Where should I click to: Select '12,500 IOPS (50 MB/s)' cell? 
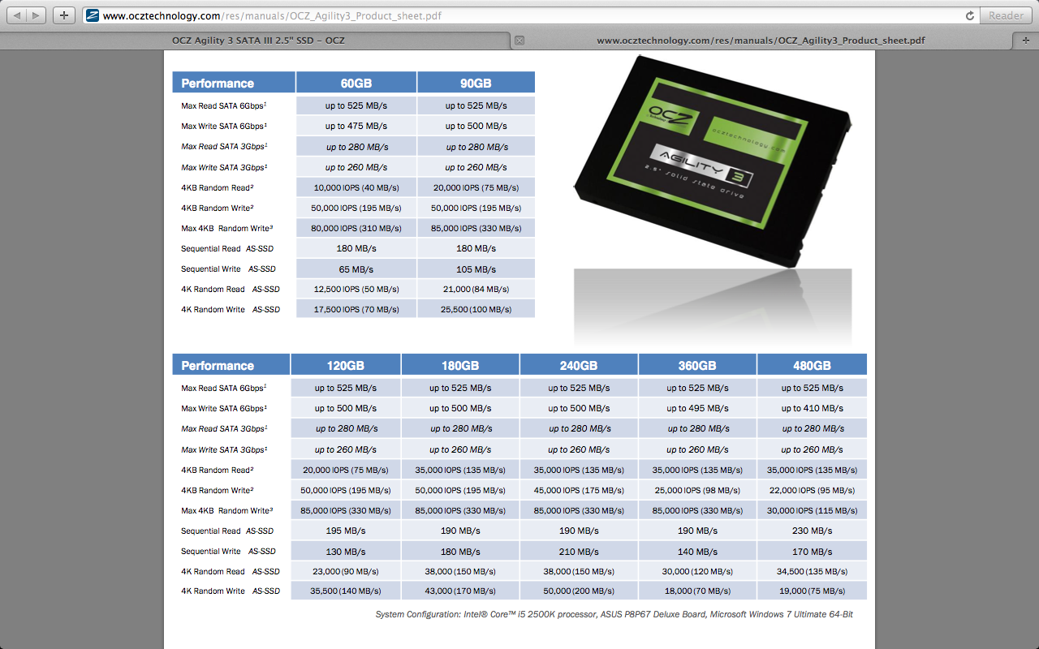[356, 289]
